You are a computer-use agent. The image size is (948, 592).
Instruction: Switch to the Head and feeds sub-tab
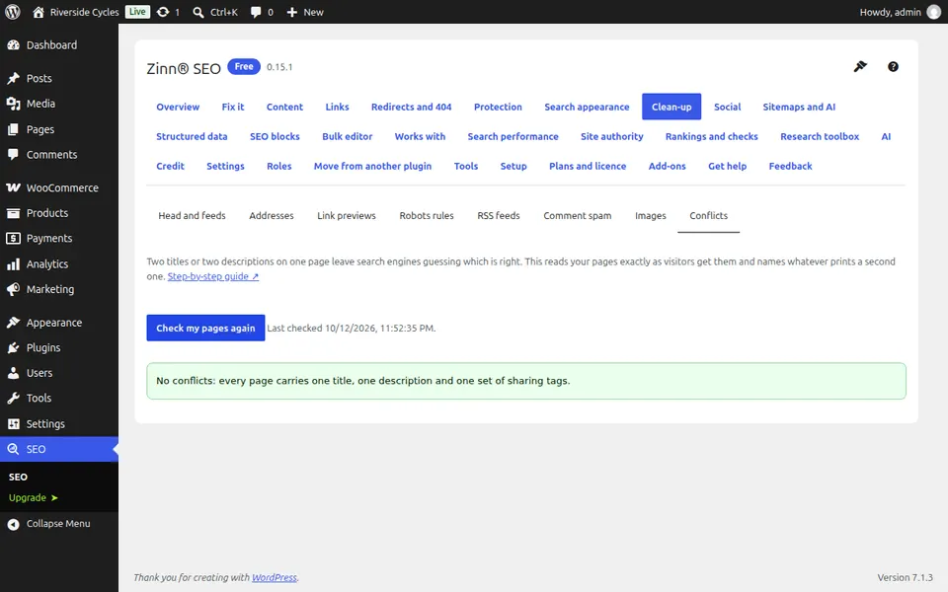click(192, 216)
